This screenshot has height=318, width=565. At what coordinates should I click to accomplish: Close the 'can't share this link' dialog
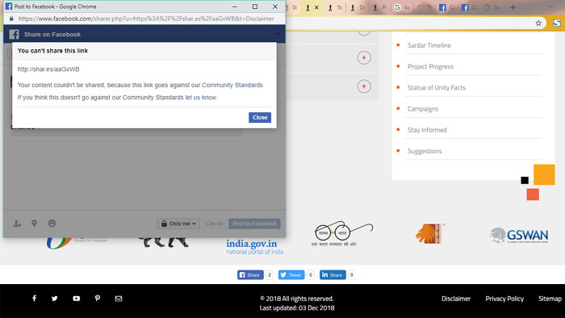tap(259, 117)
